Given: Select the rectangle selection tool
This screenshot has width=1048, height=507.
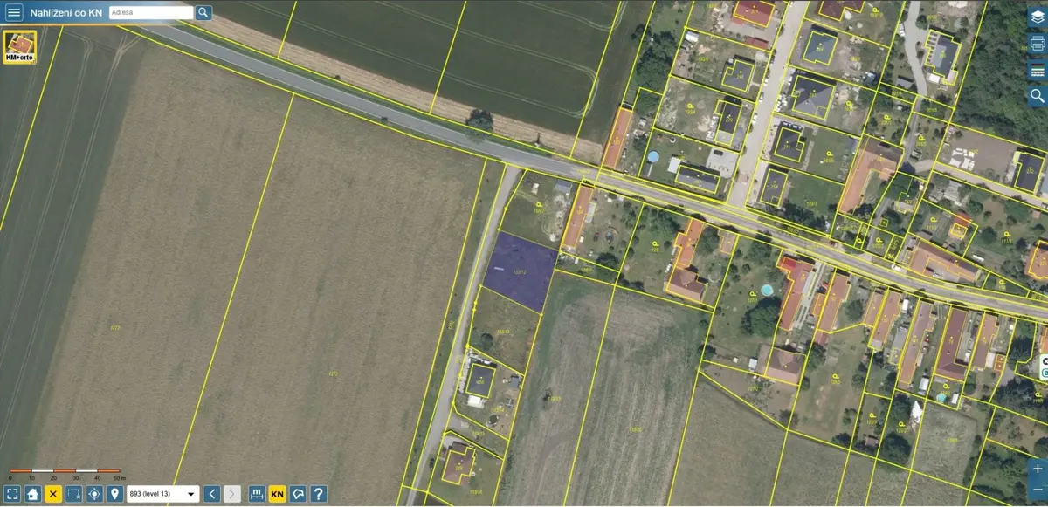Looking at the screenshot, I should click(73, 494).
